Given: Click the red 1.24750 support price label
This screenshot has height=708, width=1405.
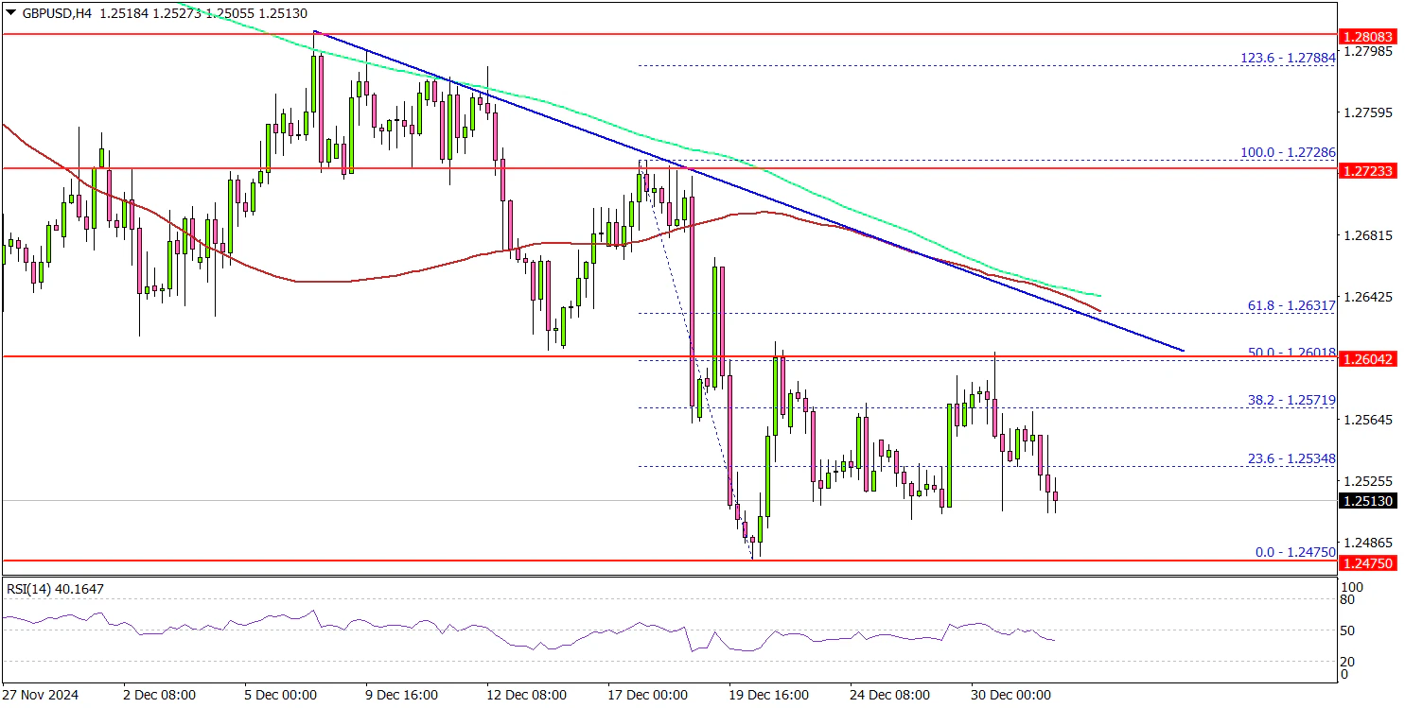Looking at the screenshot, I should (1367, 563).
